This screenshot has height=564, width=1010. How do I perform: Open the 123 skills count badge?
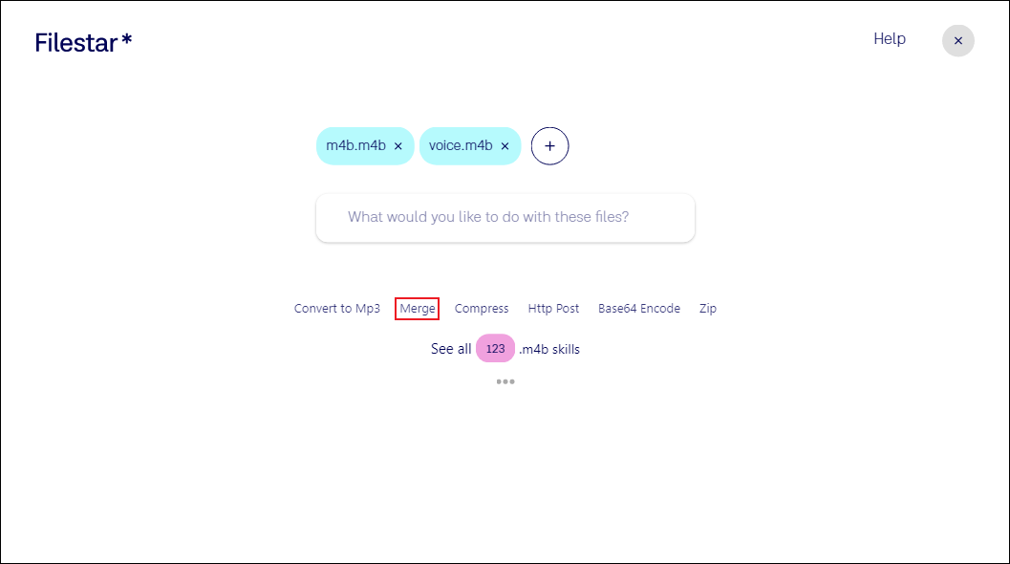pos(495,348)
